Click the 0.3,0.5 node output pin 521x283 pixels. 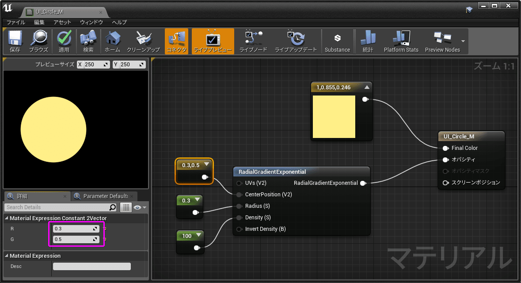[205, 177]
